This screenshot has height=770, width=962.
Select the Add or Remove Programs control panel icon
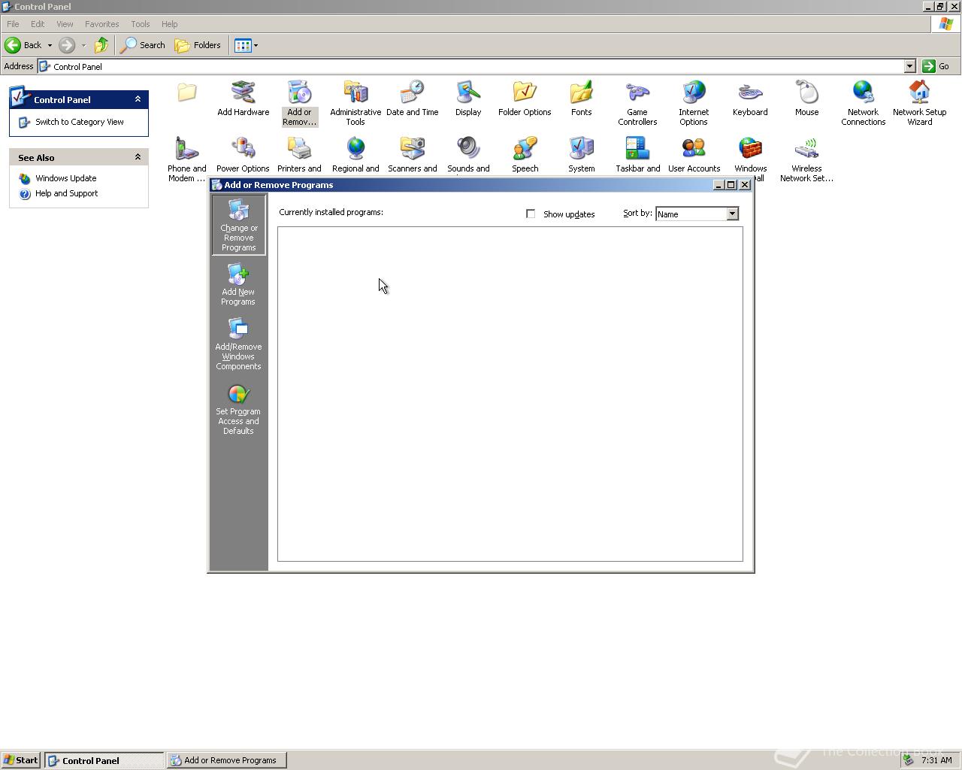point(299,104)
